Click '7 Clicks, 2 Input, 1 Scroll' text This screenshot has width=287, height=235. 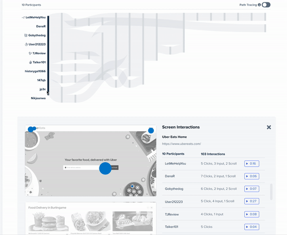[218, 176]
